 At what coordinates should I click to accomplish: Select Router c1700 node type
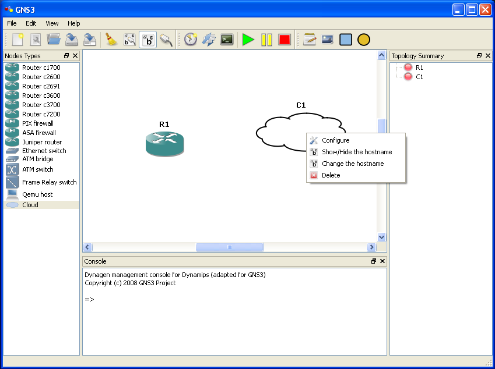point(41,68)
